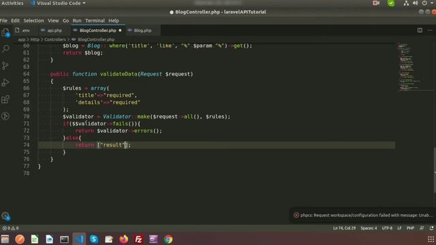Image resolution: width=436 pixels, height=245 pixels.
Task: Open the Files manager dock icon
Action: pos(5,239)
